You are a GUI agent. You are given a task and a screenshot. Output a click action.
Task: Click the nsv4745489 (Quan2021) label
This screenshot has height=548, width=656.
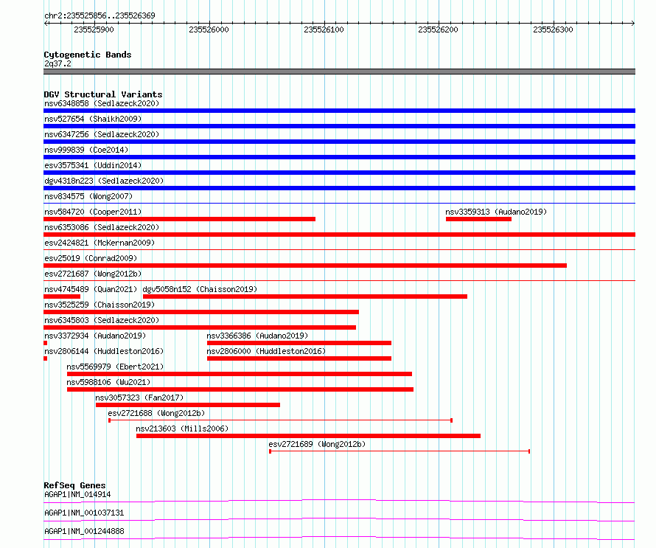(91, 289)
